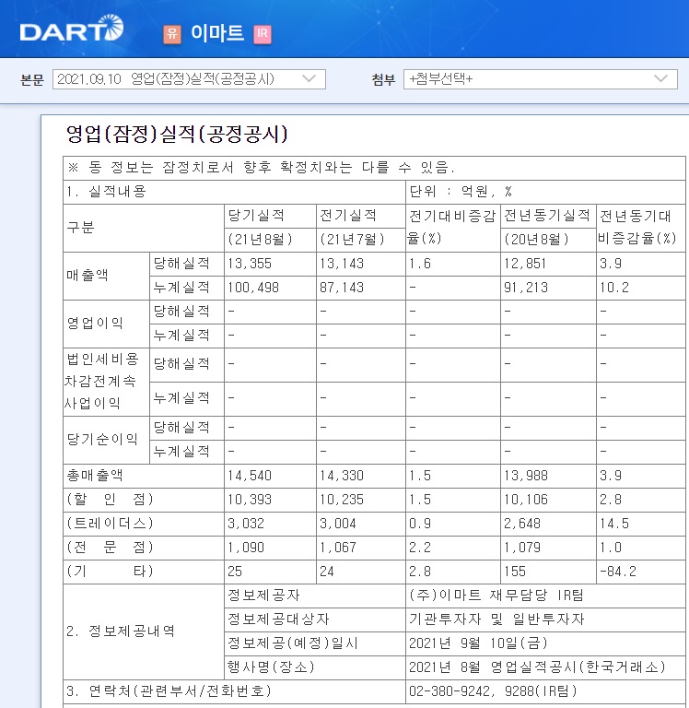
Task: Click the provisional figures disclaimer note
Action: [261, 168]
